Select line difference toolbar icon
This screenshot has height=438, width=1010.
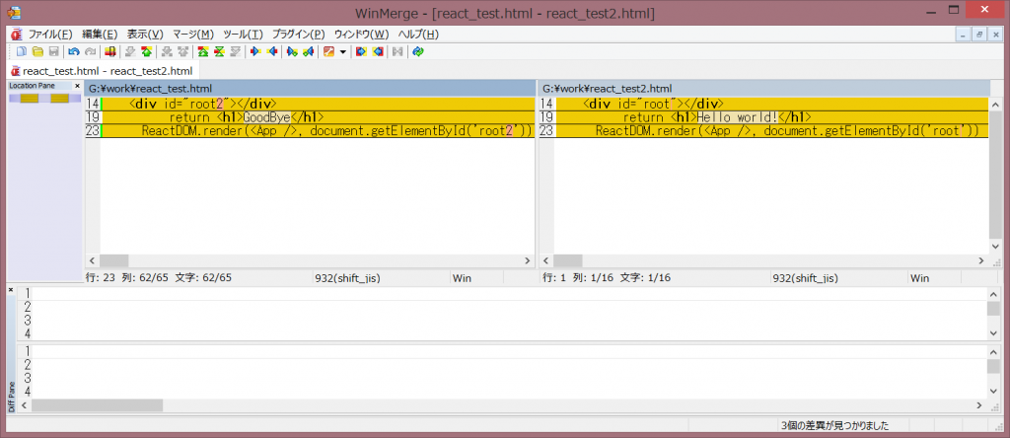110,51
